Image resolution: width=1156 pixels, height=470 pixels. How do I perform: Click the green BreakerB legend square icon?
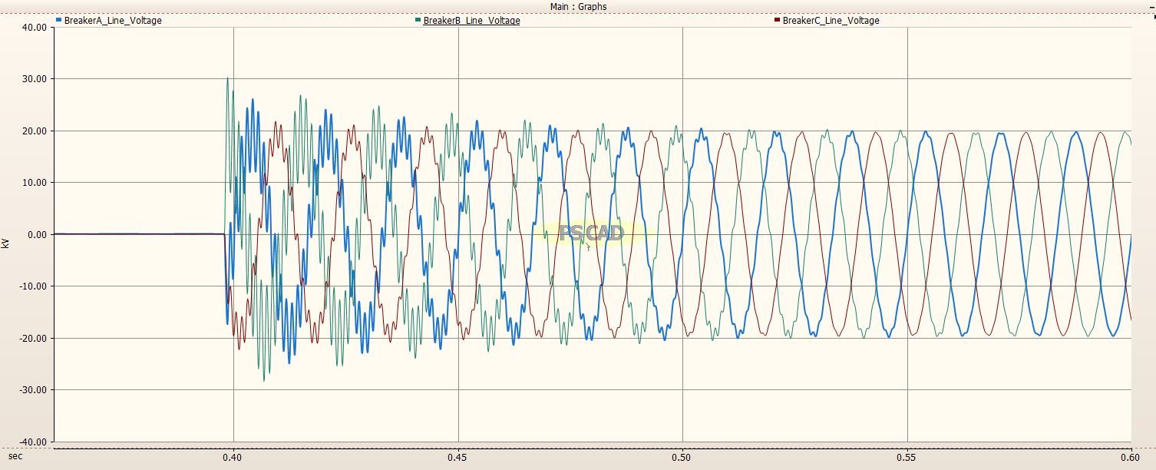(x=418, y=21)
